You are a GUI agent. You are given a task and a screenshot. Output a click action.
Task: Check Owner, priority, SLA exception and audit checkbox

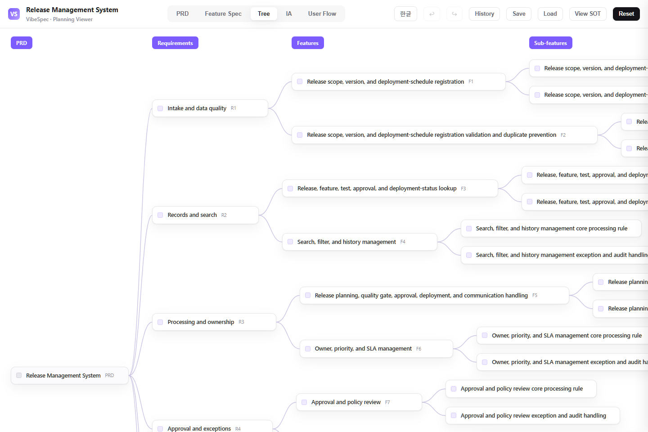click(x=485, y=362)
